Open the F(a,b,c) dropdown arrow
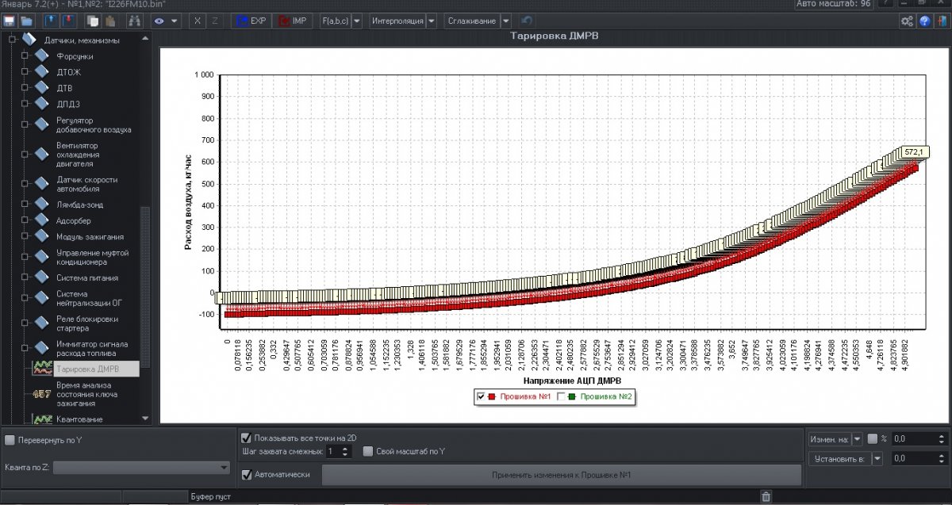Screen dimensions: 952x505 click(x=357, y=21)
